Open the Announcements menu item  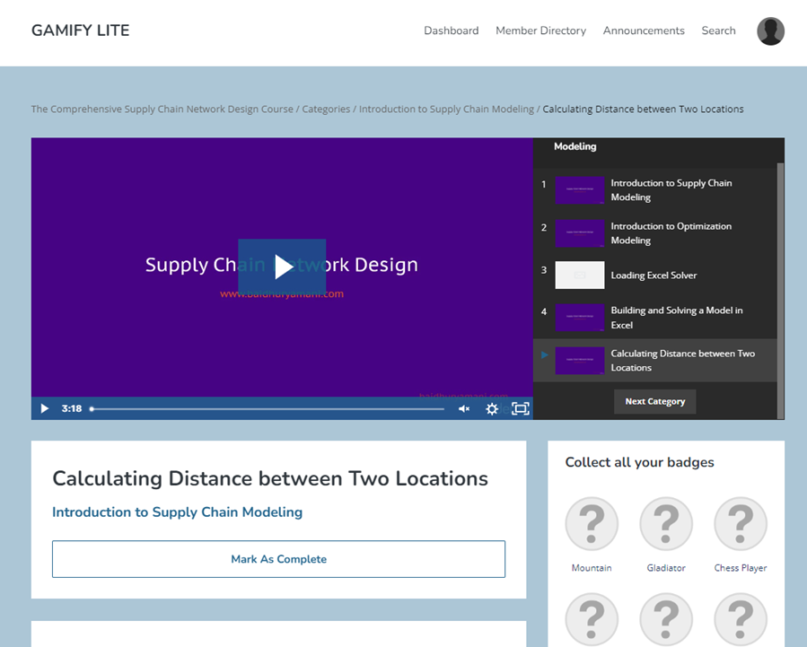[x=644, y=31]
